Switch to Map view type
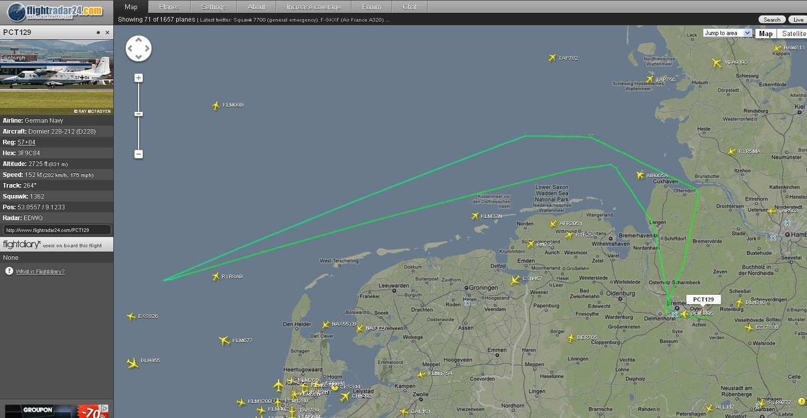The width and height of the screenshot is (807, 418). (x=765, y=34)
